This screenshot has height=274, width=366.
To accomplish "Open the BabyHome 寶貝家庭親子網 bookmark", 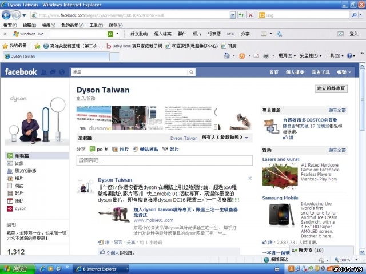I will (134, 46).
